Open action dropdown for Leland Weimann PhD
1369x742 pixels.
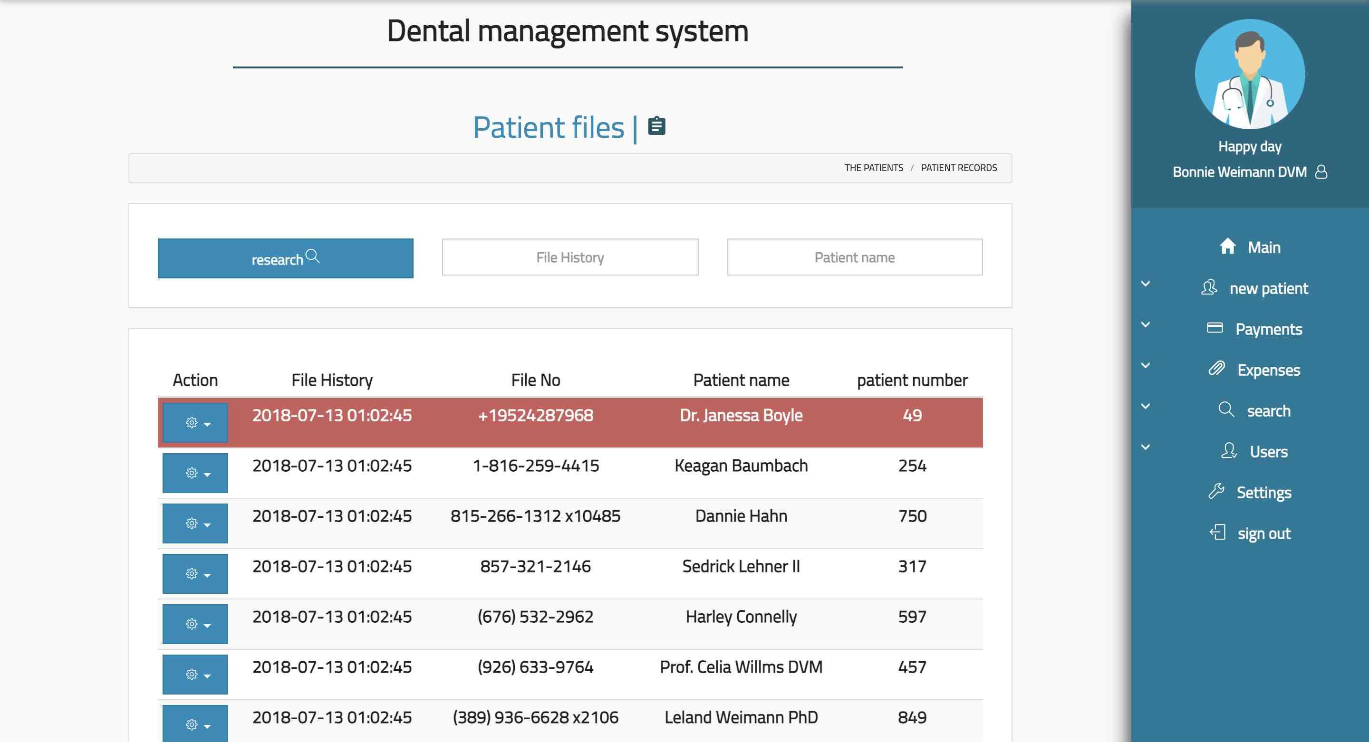[x=195, y=723]
